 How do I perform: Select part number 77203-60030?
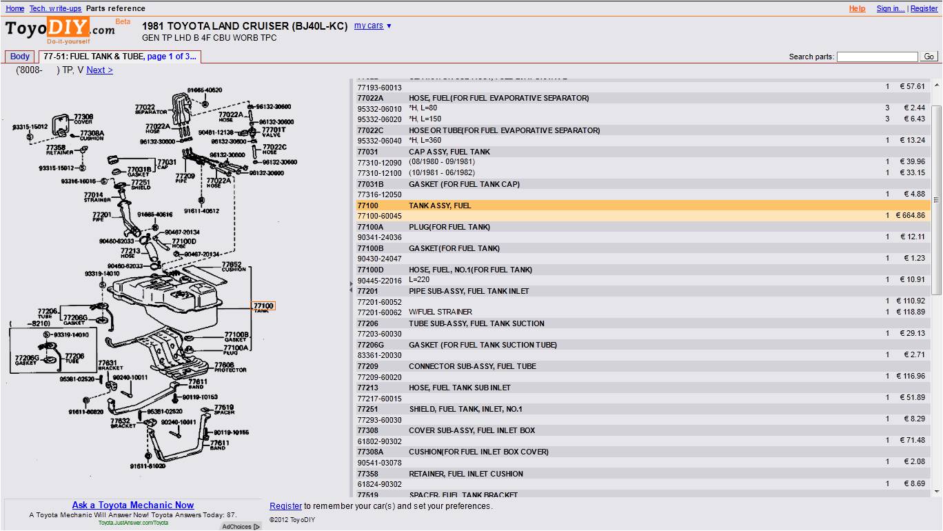point(379,334)
